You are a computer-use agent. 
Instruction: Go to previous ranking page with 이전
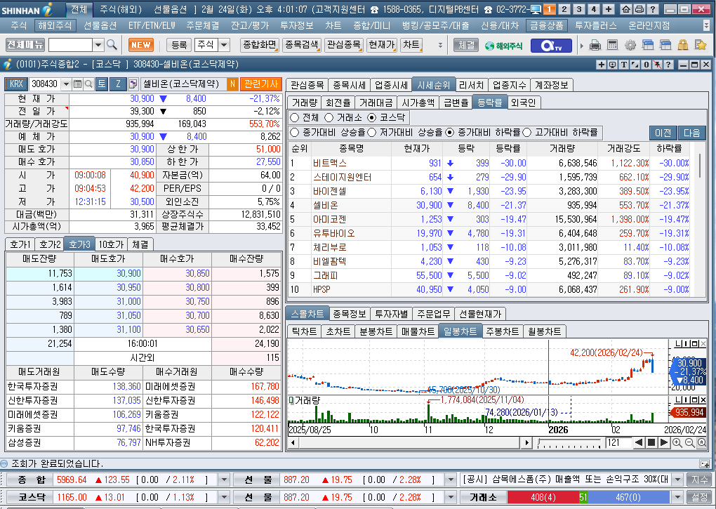pyautogui.click(x=663, y=133)
